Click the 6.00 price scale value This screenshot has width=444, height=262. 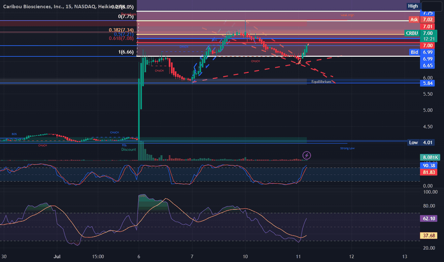(428, 78)
